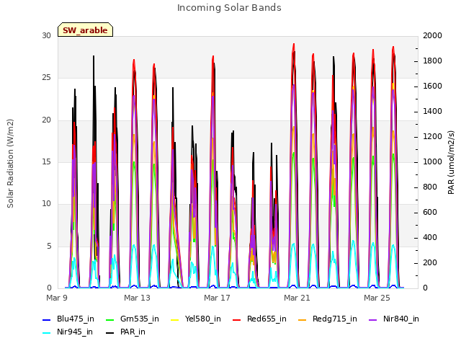Click the Solar Radiation (W/m2) axis label
This screenshot has height=346, width=461.
click(10, 164)
